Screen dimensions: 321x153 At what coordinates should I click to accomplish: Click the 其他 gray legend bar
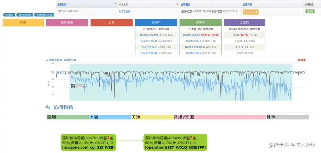click(287, 117)
